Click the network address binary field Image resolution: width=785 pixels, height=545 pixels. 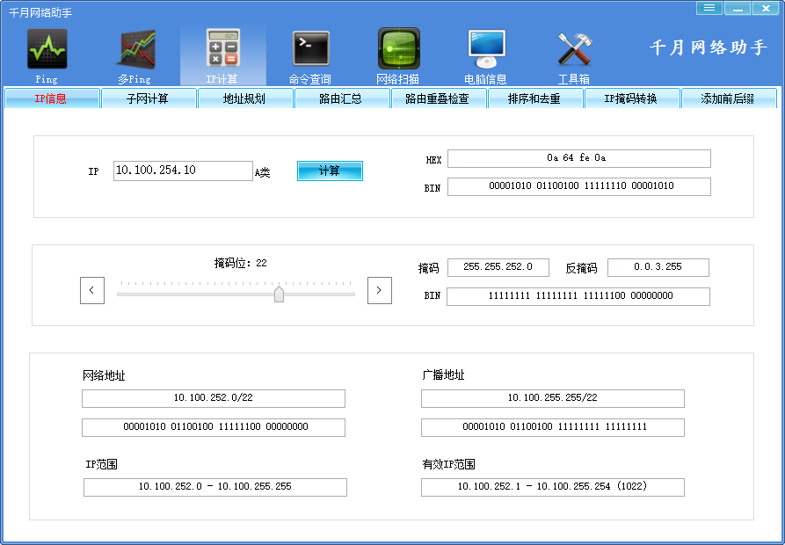point(214,427)
